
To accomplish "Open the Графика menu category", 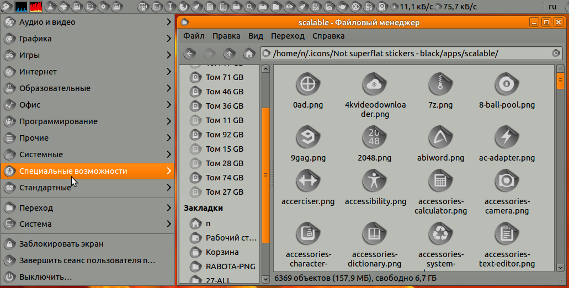I will 87,39.
